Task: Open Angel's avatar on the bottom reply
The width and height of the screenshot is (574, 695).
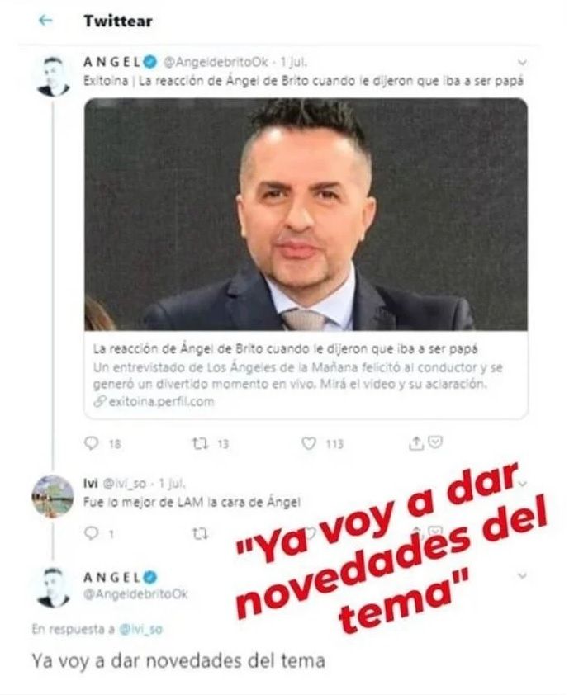Action: click(53, 587)
